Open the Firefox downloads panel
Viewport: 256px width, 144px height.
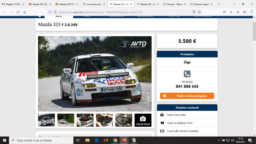[x=231, y=12]
